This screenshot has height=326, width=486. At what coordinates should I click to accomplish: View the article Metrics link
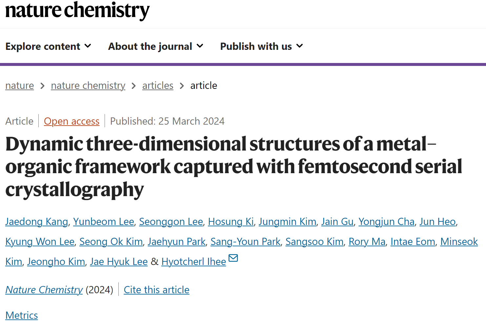pyautogui.click(x=22, y=316)
